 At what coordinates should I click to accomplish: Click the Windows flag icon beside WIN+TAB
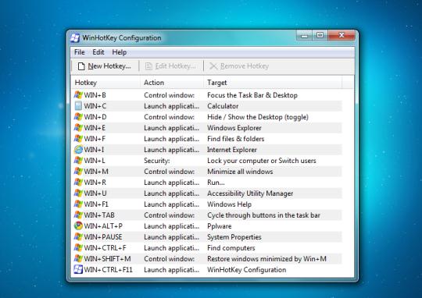pyautogui.click(x=78, y=215)
